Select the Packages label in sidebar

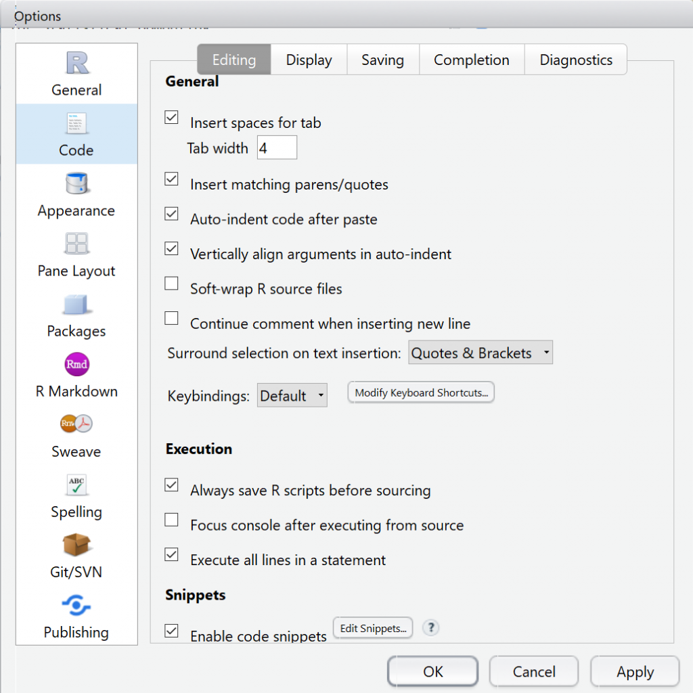tap(76, 331)
